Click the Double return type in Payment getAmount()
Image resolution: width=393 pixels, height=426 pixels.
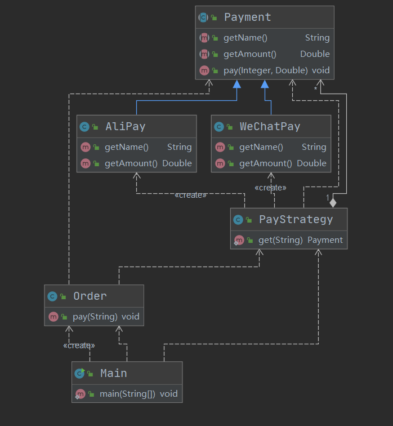click(315, 54)
